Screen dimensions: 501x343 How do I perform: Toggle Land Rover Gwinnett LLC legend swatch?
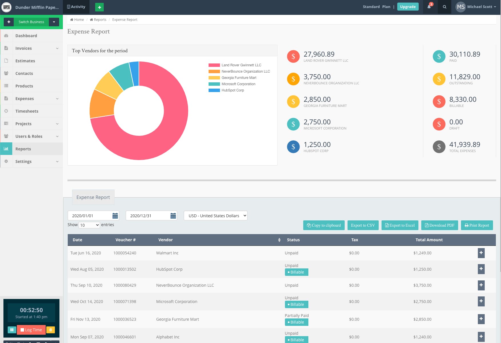[x=214, y=65]
